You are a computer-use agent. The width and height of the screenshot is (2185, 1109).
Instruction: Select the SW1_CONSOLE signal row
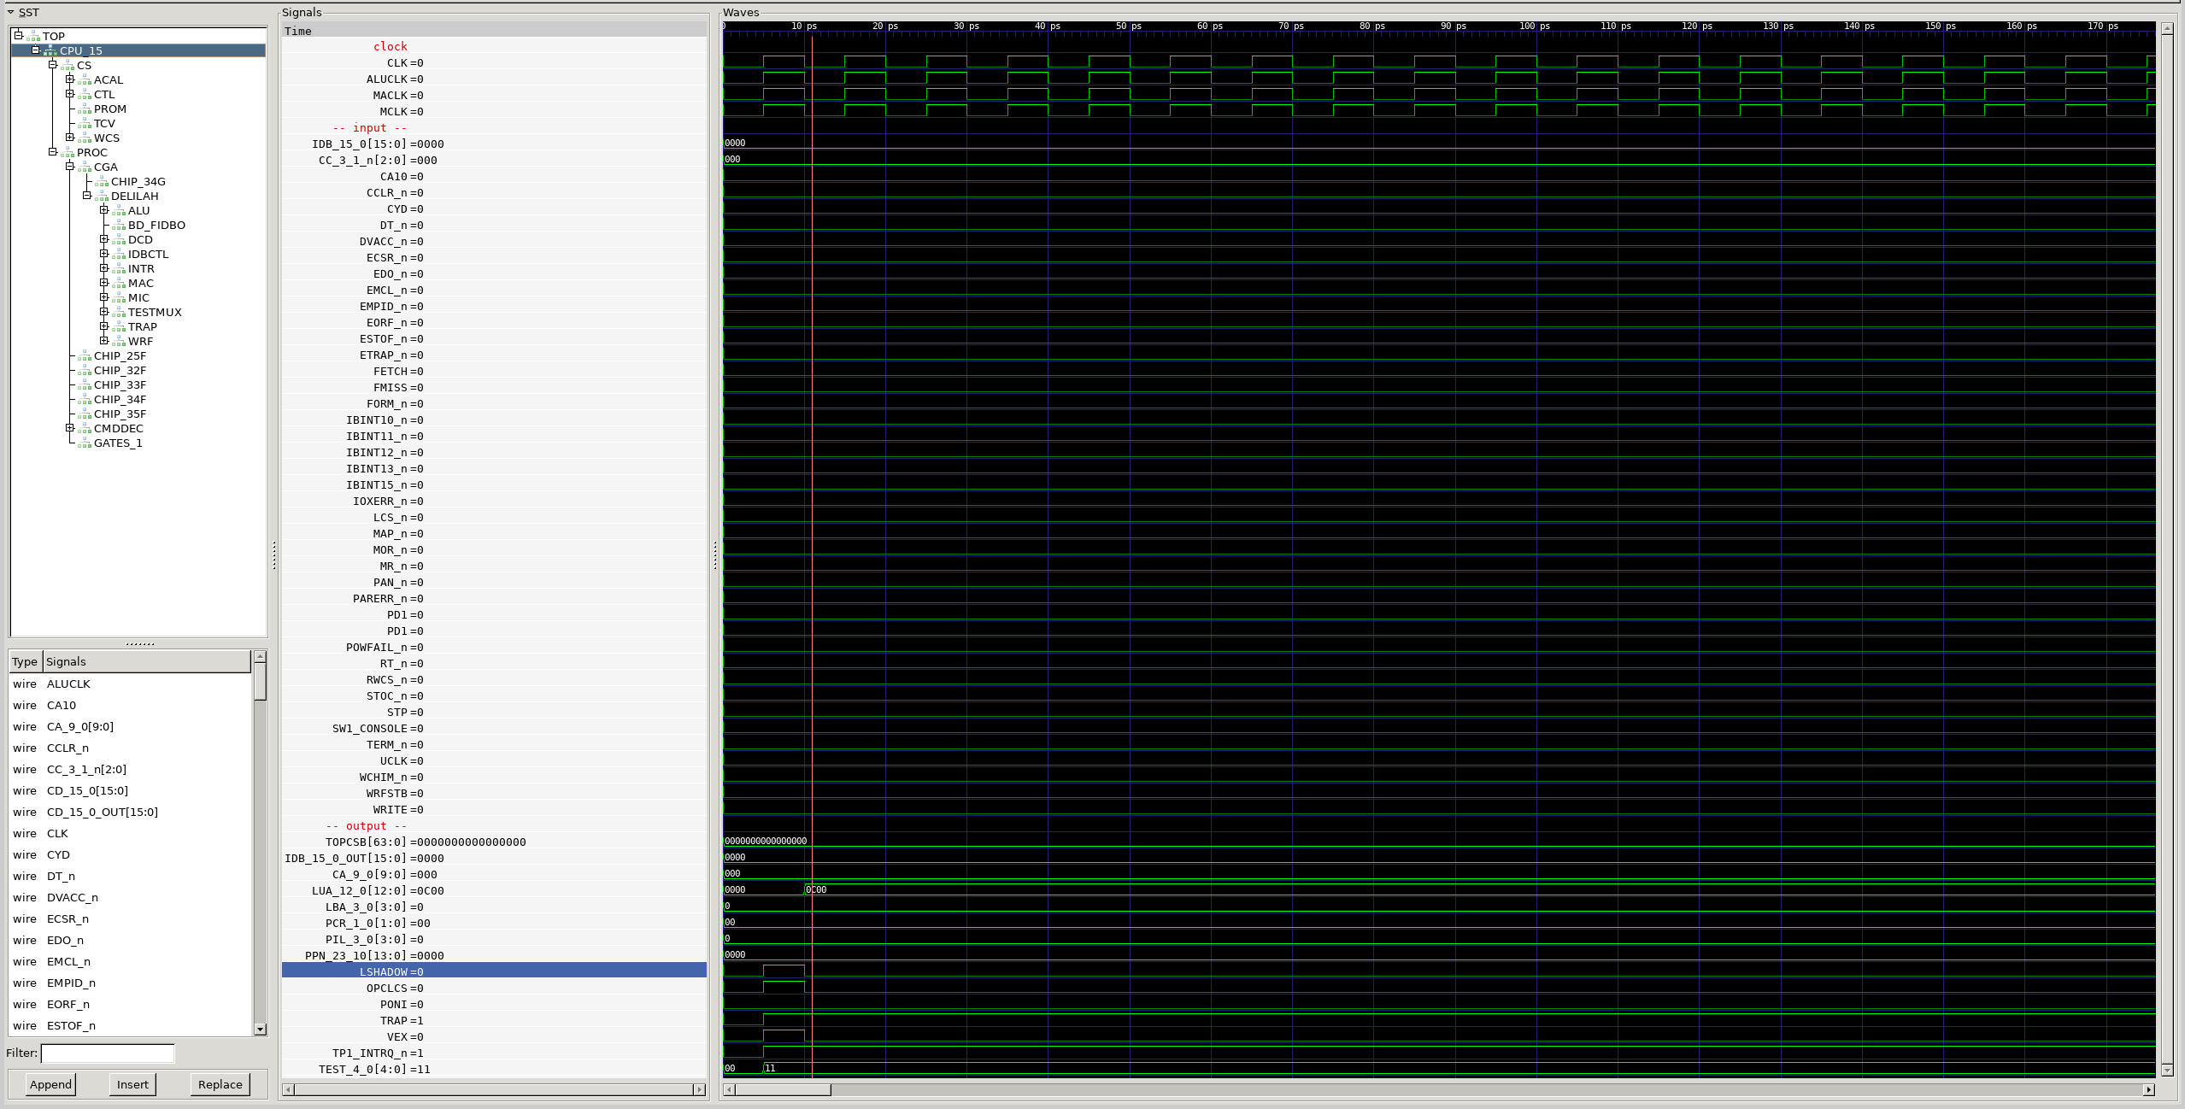tap(494, 728)
